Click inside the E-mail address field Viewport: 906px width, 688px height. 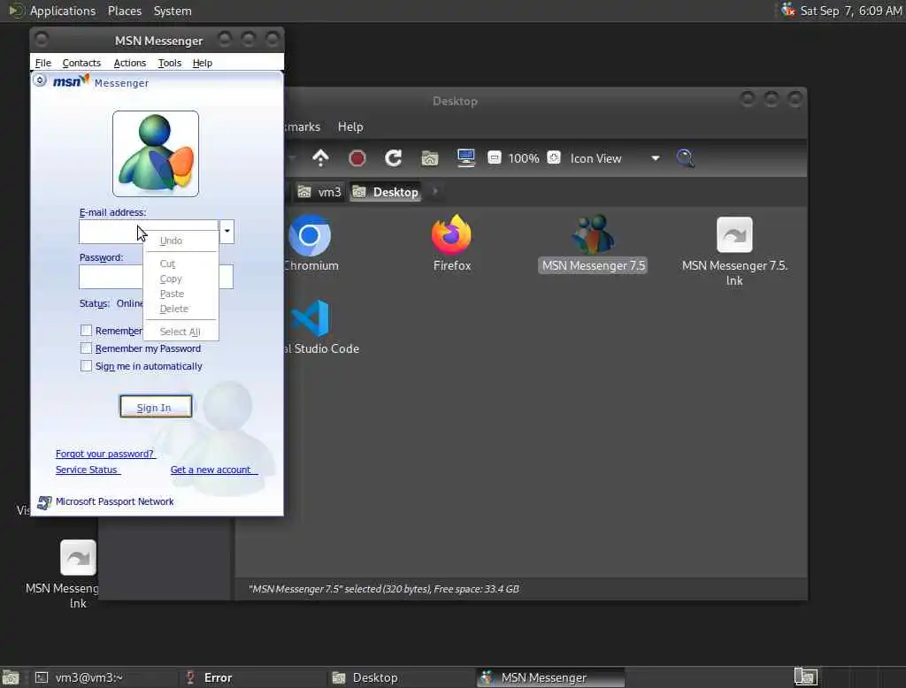click(149, 232)
